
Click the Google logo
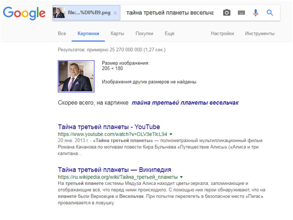click(24, 13)
